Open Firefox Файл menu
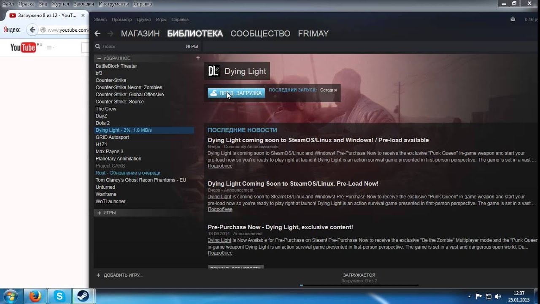The height and width of the screenshot is (304, 540). [8, 4]
